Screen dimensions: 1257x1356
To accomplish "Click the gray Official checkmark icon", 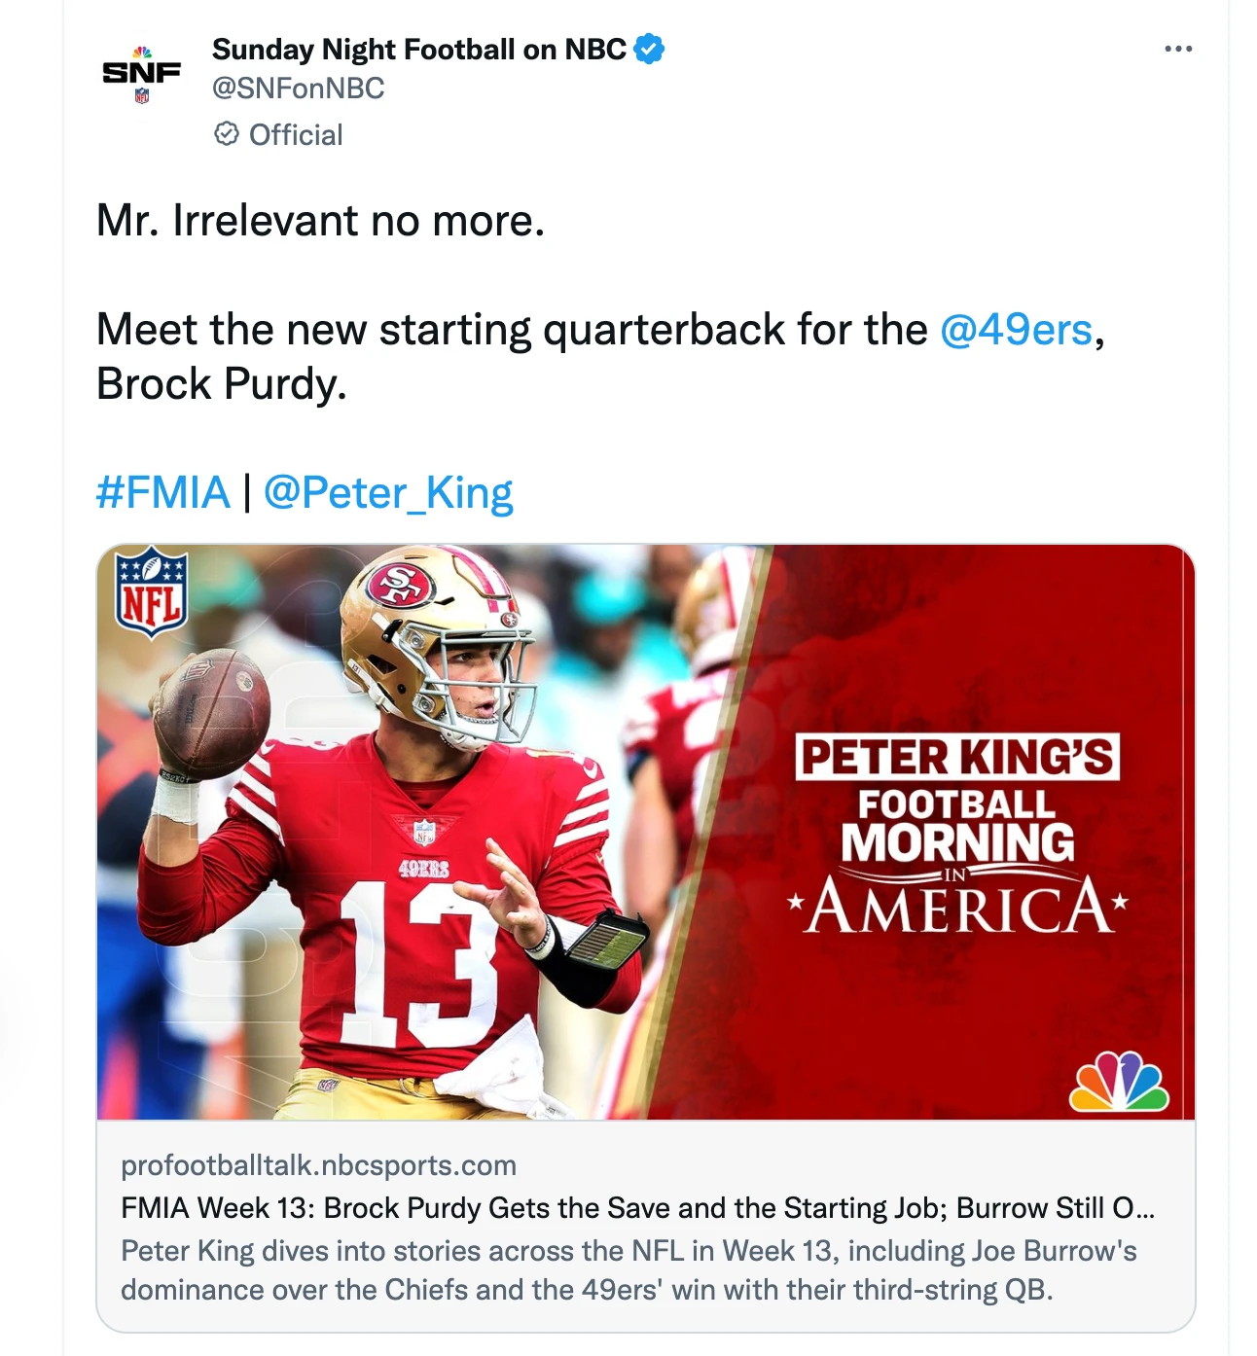I will [227, 134].
